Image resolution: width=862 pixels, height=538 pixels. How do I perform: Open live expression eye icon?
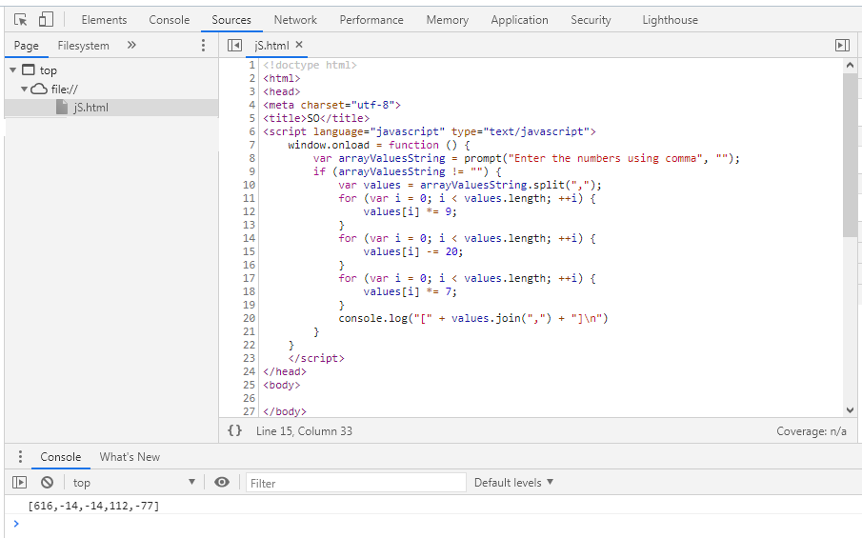pyautogui.click(x=222, y=483)
